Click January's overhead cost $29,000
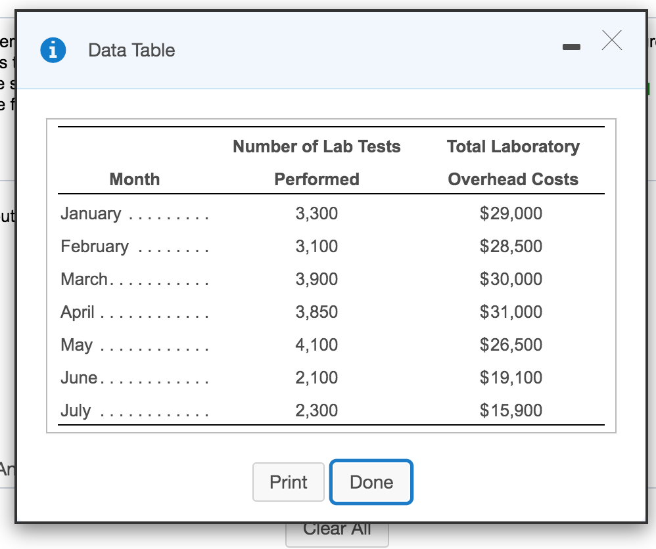This screenshot has width=656, height=549. click(x=511, y=213)
